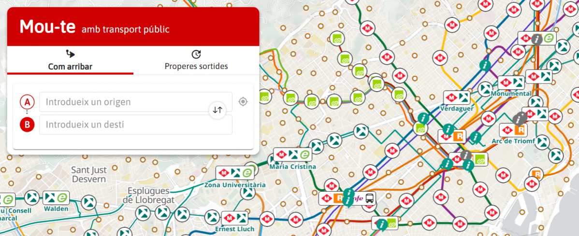Click the Mou-te title heading

coord(47,27)
